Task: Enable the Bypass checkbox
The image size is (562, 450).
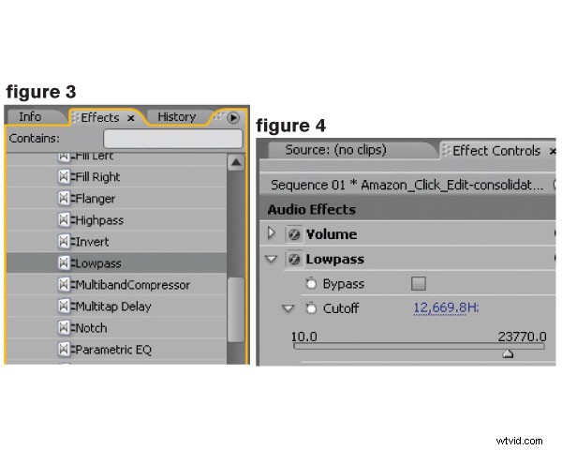Action: 419,283
